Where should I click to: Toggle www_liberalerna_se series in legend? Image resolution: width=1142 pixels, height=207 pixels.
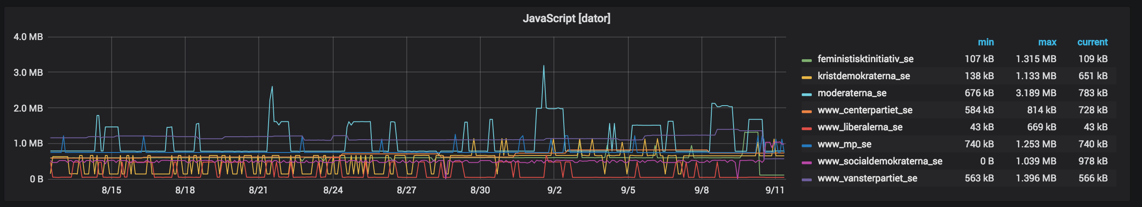tap(860, 127)
